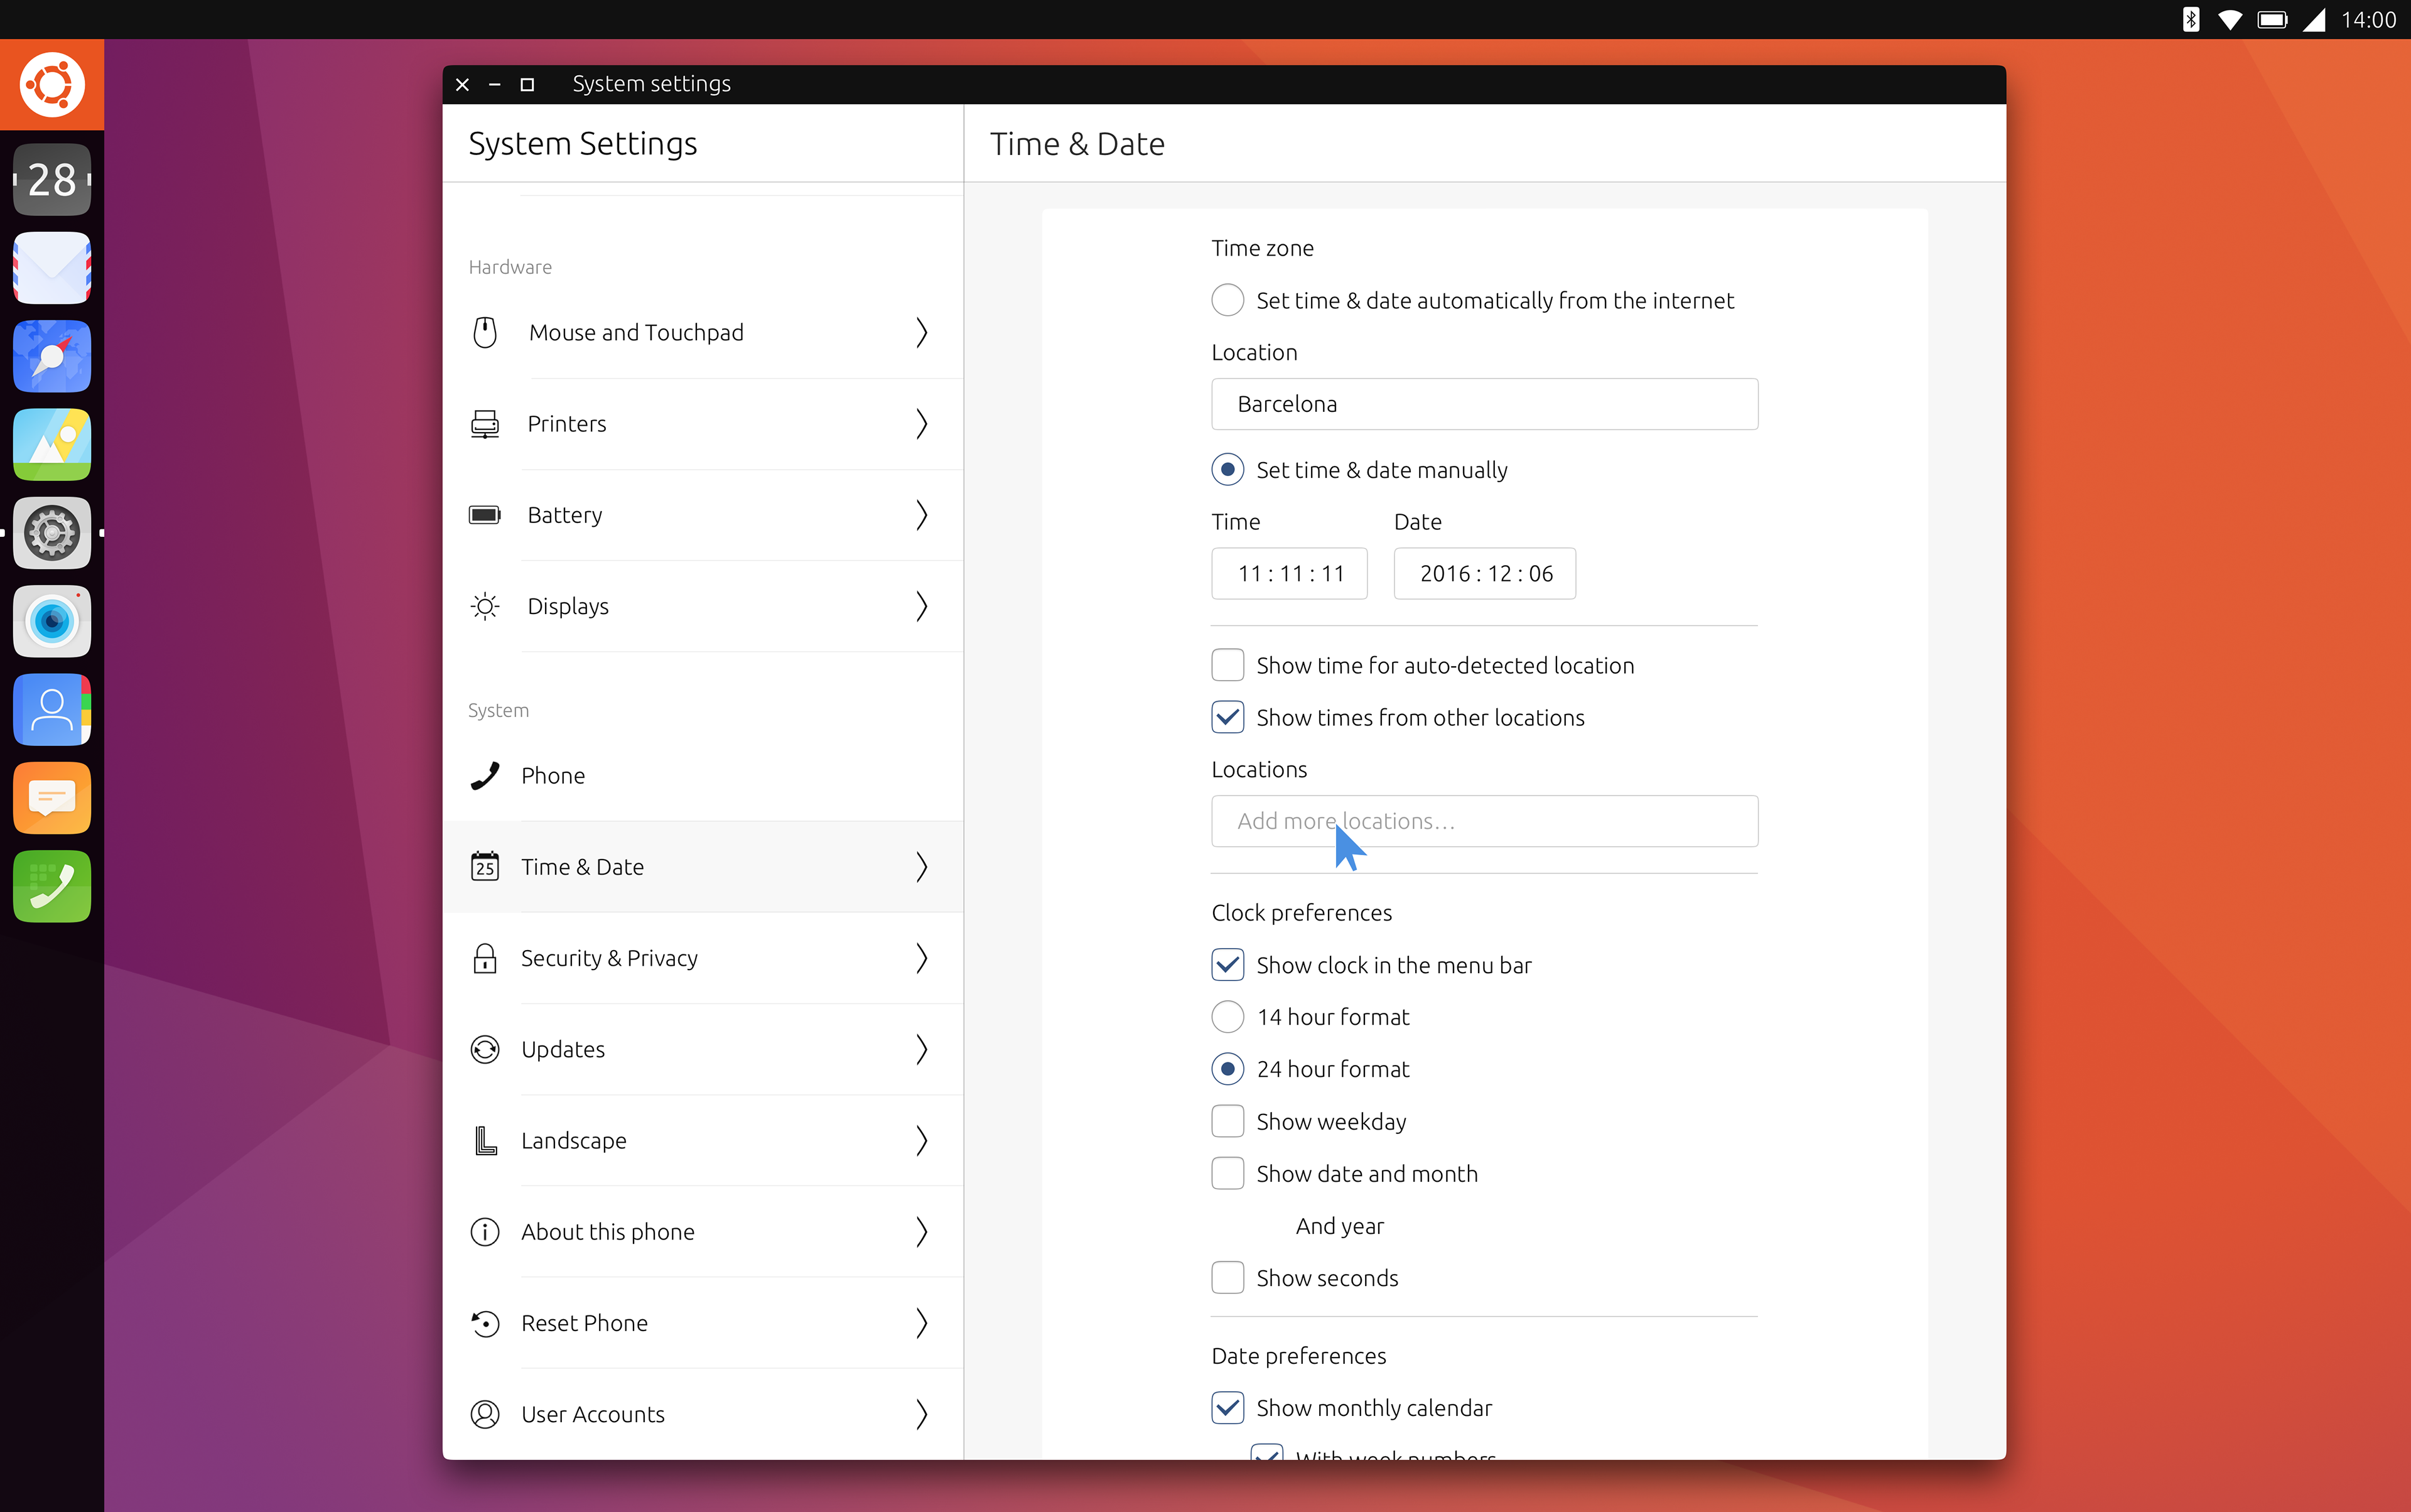Expand the Printers chevron
The width and height of the screenshot is (2411, 1512).
pyautogui.click(x=922, y=424)
